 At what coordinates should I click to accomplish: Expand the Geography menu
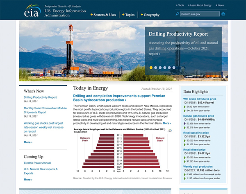click(150, 15)
